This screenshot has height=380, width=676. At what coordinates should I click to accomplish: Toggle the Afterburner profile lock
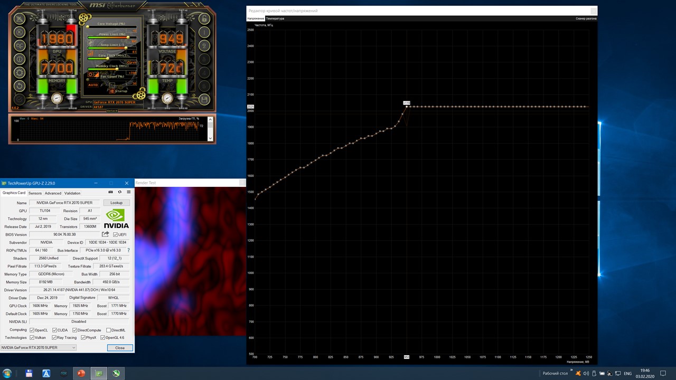[205, 18]
